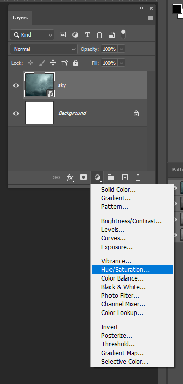The height and width of the screenshot is (384, 183).
Task: Click the Opacity 100% field
Action: (x=109, y=49)
